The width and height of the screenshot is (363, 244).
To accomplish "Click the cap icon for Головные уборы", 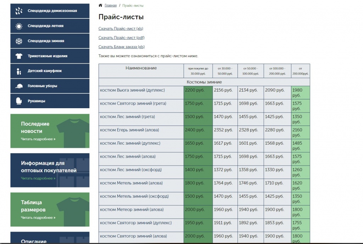I will (x=19, y=86).
